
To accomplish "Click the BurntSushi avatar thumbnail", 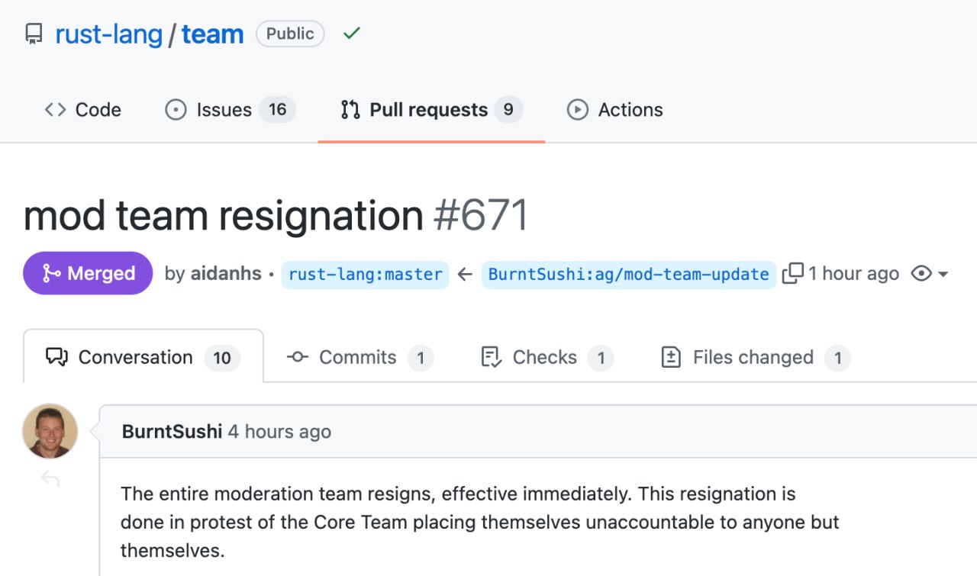I will 50,431.
